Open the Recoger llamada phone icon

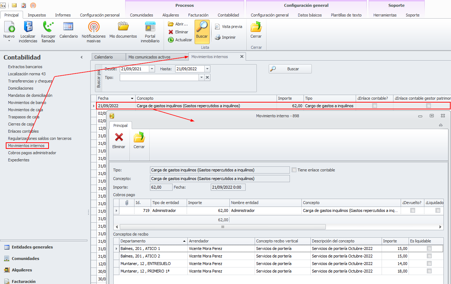click(48, 27)
